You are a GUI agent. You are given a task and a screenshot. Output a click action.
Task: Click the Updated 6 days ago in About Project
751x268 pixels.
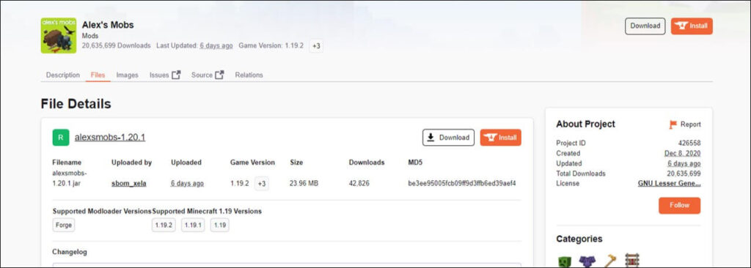tap(684, 163)
